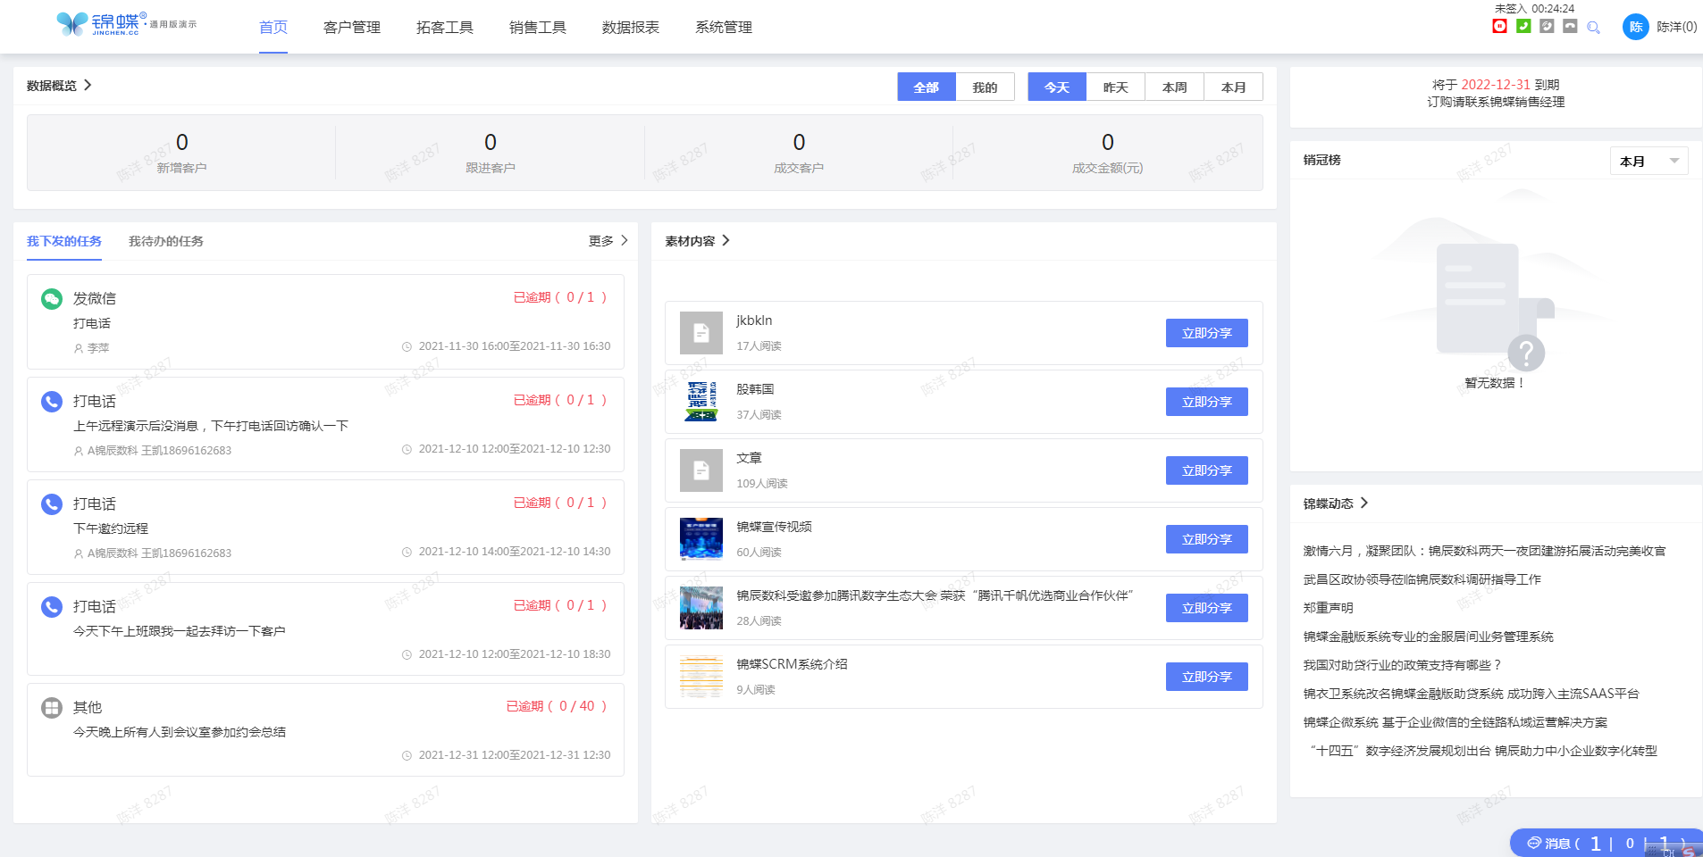The width and height of the screenshot is (1703, 857).
Task: Expand the 素材内容 chevron
Action: click(726, 240)
